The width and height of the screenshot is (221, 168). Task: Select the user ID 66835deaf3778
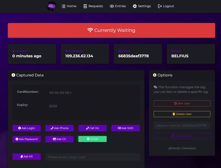tap(133, 56)
